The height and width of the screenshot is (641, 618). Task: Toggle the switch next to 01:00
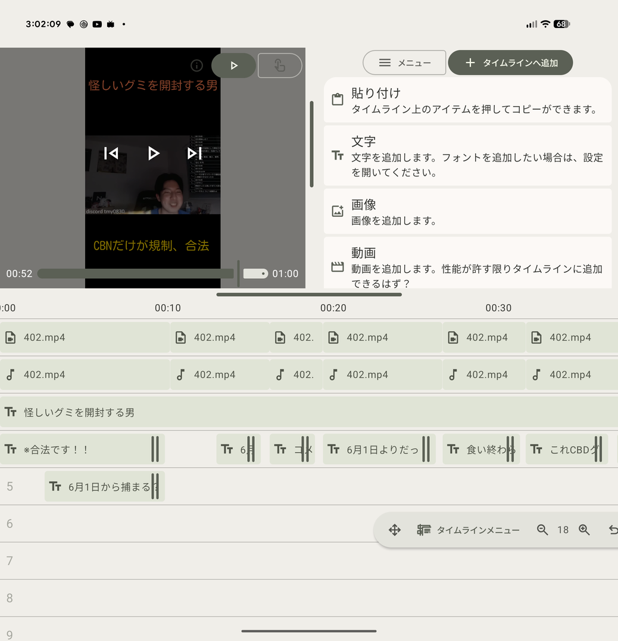point(255,273)
